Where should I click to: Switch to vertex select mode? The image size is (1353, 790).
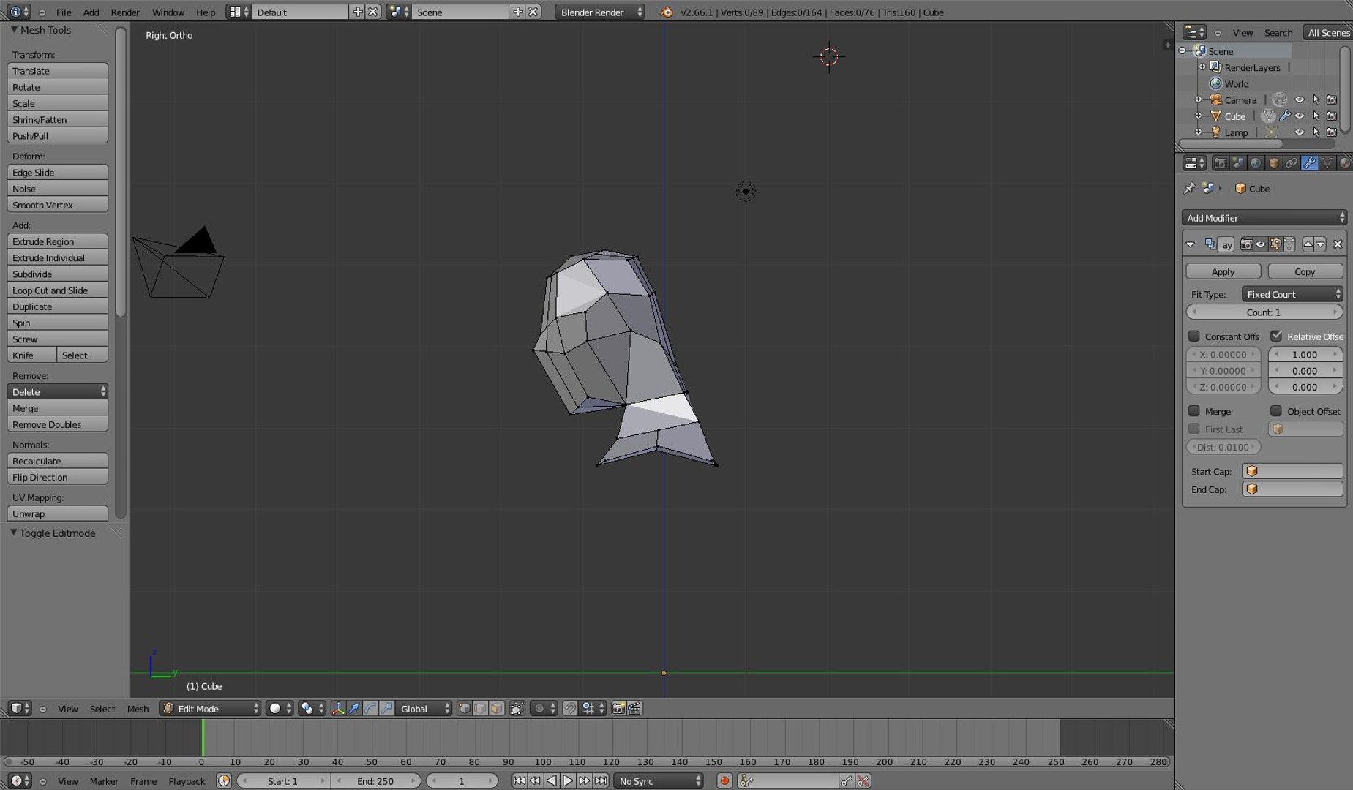pyautogui.click(x=464, y=708)
